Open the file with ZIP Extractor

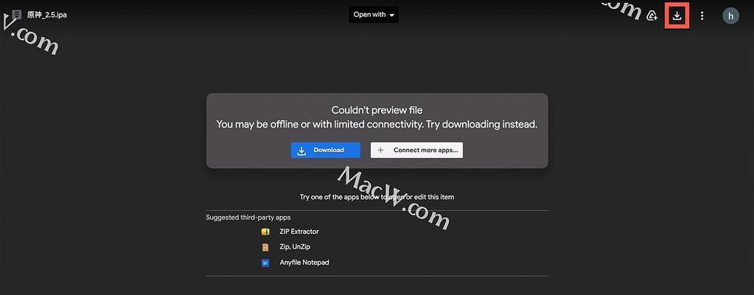click(x=299, y=232)
